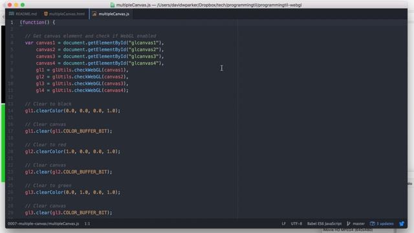Viewport: 414px width, 233px height.
Task: Click the package updates icon
Action: point(373,223)
